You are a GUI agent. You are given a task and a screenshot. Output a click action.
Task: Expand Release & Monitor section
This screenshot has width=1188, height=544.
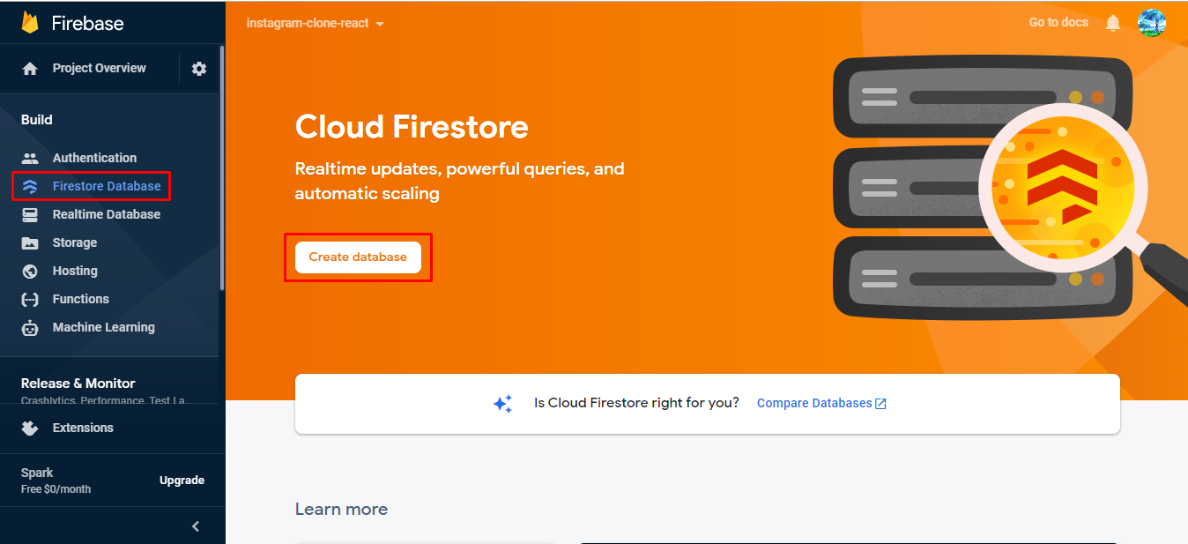[78, 383]
